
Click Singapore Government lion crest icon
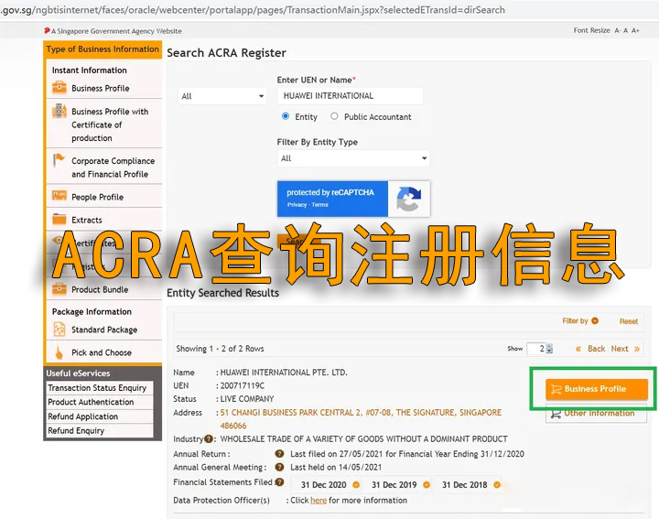[x=47, y=30]
